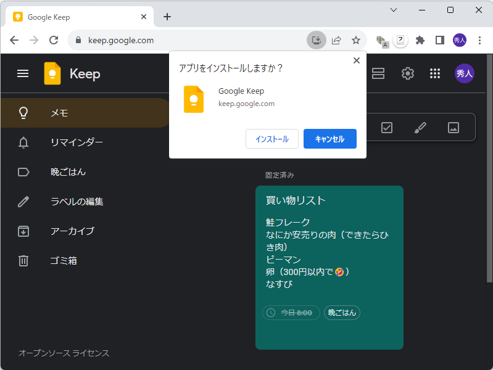Open the Extensions puzzle icon
Screen dimensions: 493x370
(x=420, y=40)
